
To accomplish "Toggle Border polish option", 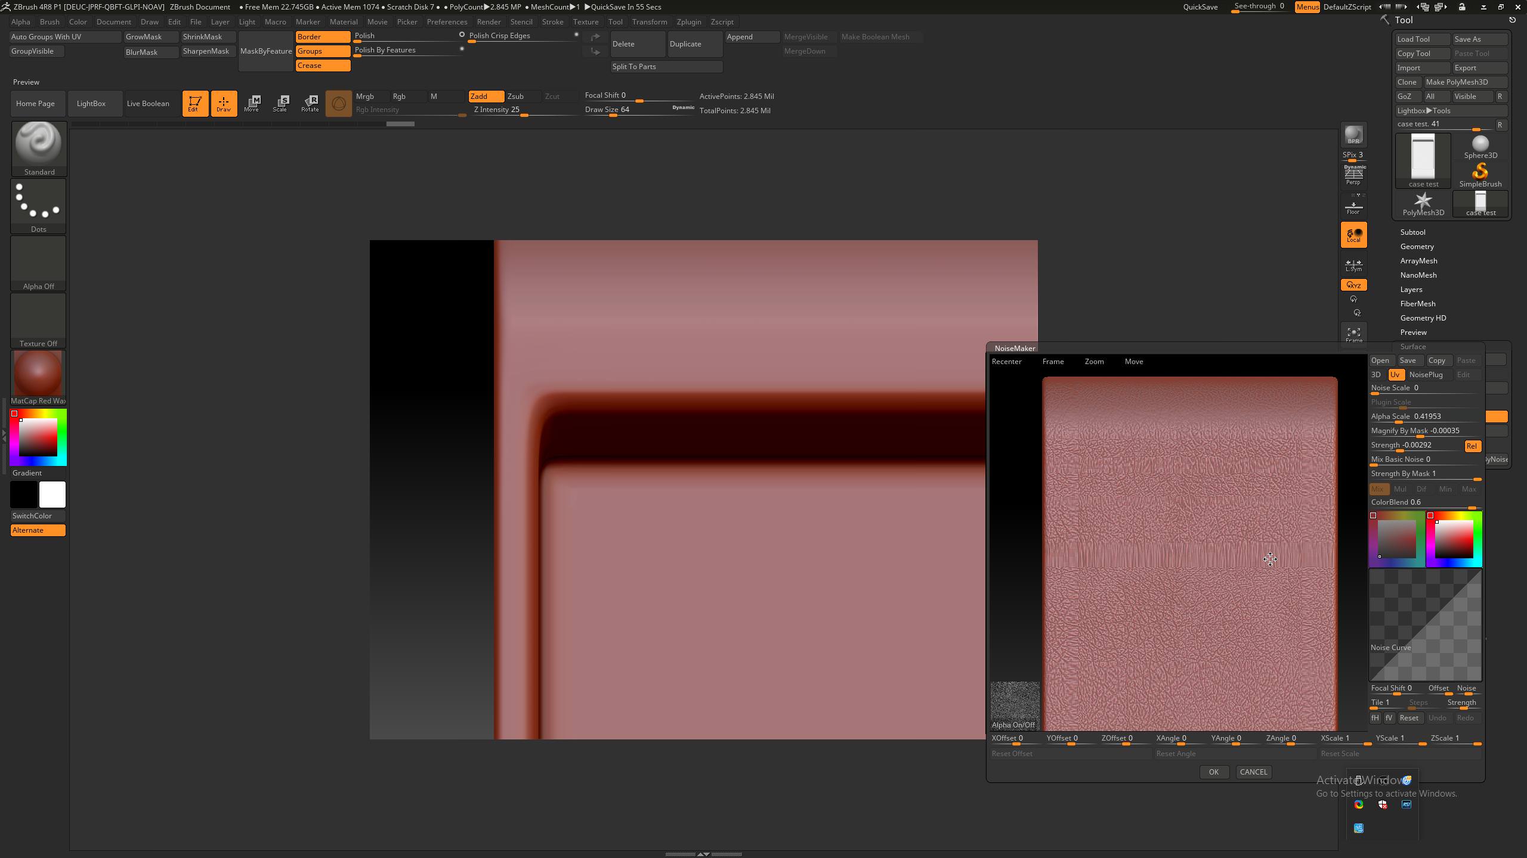I will tap(323, 37).
